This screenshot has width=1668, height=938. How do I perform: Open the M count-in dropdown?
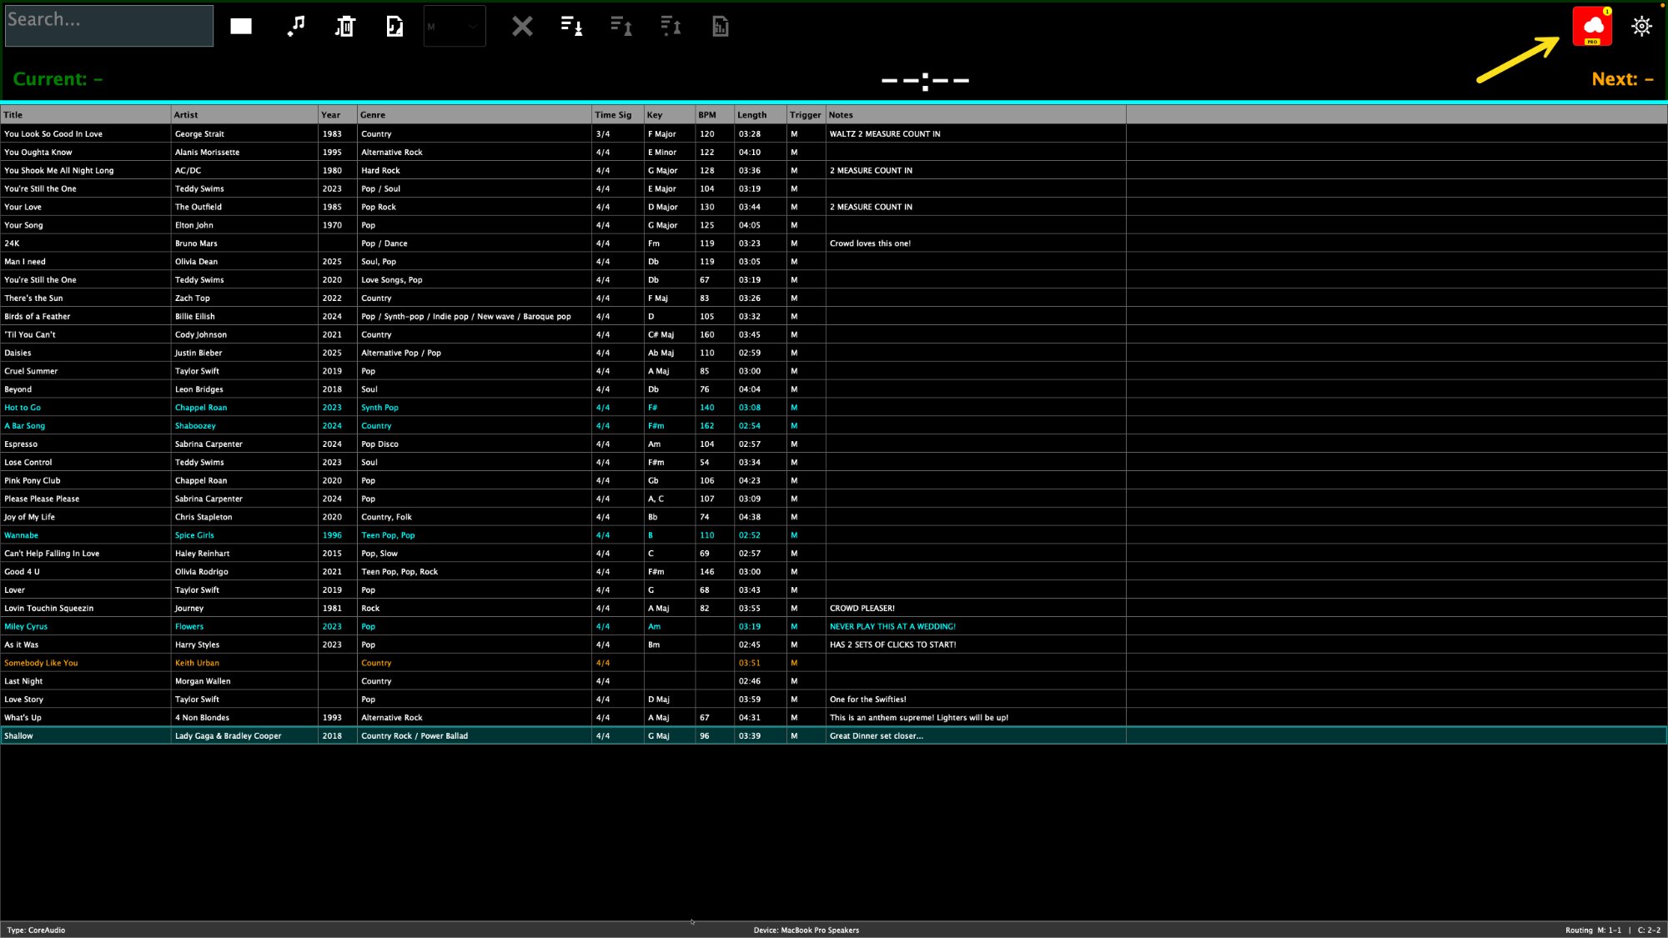click(x=455, y=26)
